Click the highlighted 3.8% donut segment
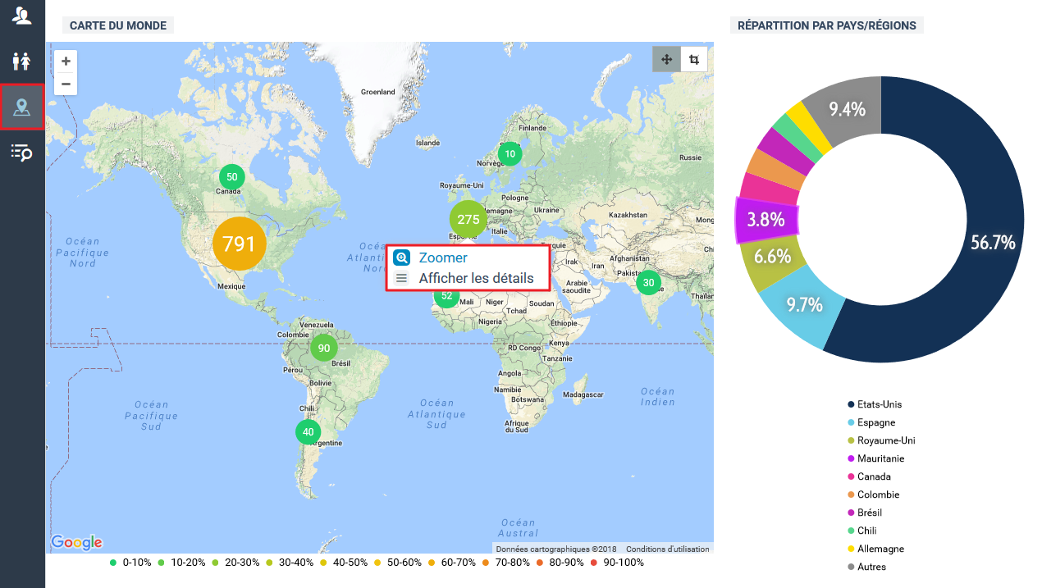Viewport: 1042px width, 588px height. click(x=767, y=220)
